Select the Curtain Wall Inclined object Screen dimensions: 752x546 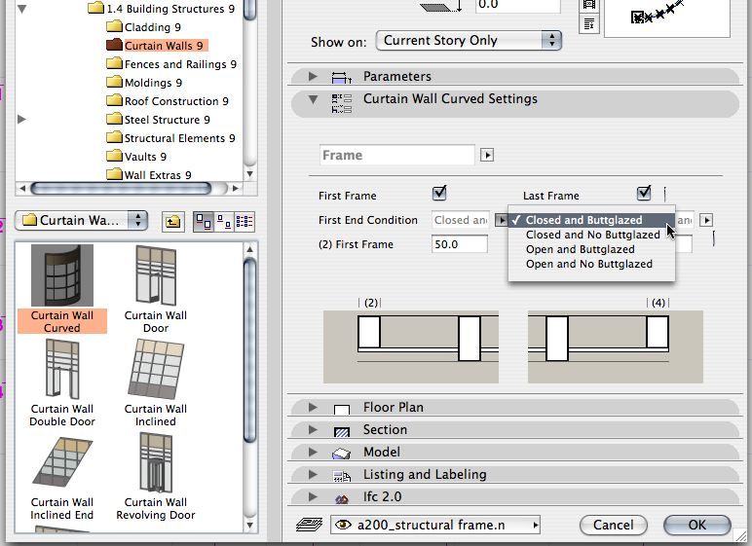(156, 382)
